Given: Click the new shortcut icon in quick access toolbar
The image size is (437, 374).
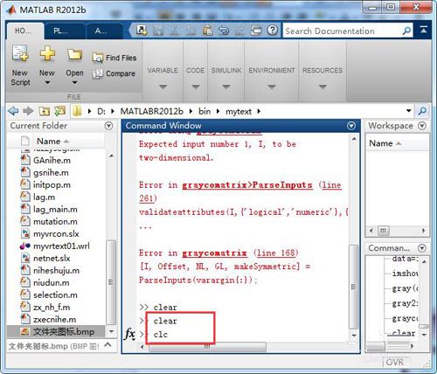Looking at the screenshot, I should click(x=142, y=30).
